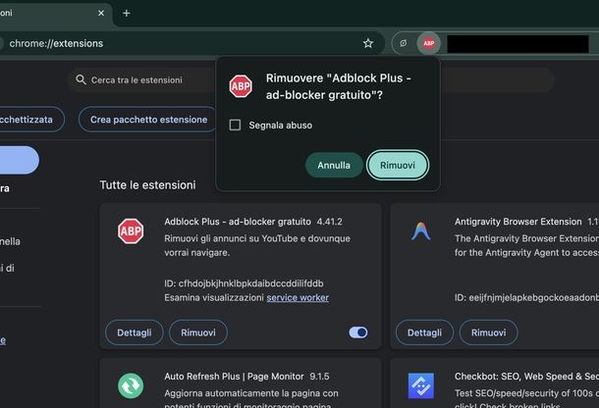Click version number 4.41.2

[x=329, y=222]
